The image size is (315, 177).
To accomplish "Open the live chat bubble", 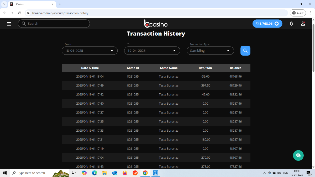I will click(298, 155).
